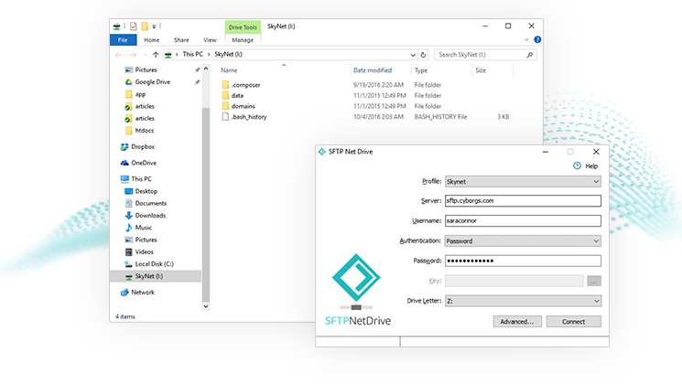This screenshot has width=682, height=384.
Task: Click the Explorer help question mark icon
Action: pos(537,39)
